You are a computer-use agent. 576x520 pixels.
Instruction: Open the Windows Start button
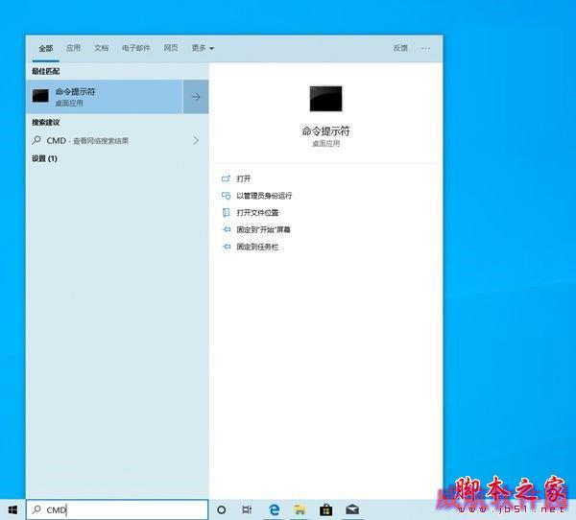tap(12, 509)
